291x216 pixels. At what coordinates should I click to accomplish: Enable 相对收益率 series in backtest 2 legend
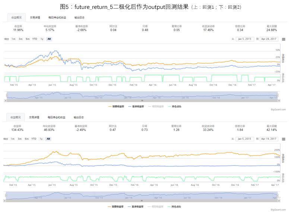click(x=155, y=207)
